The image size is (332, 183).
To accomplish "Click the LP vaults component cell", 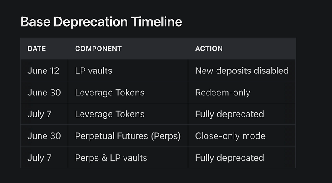I will click(94, 71).
